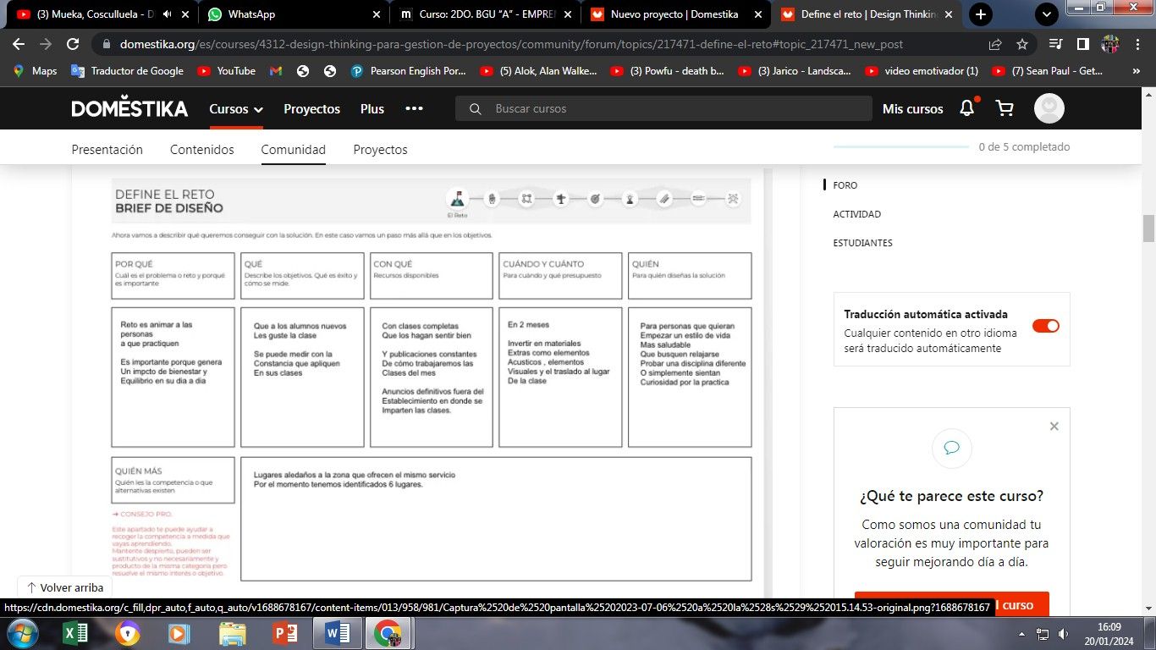This screenshot has height=650, width=1156.
Task: Go back with the browser back arrow
Action: [19, 44]
